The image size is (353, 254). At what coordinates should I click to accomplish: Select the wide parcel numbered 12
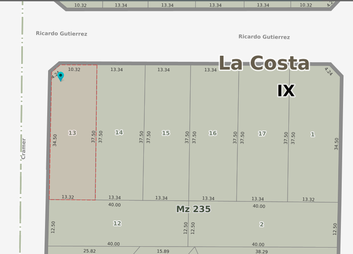[117, 223]
